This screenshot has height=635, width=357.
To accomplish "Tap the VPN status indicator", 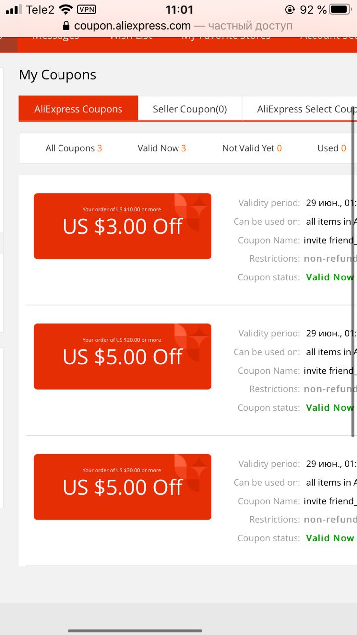I will pyautogui.click(x=87, y=9).
